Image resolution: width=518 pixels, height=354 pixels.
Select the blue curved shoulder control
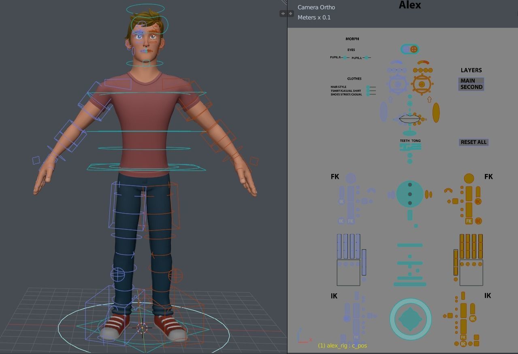pyautogui.click(x=371, y=190)
